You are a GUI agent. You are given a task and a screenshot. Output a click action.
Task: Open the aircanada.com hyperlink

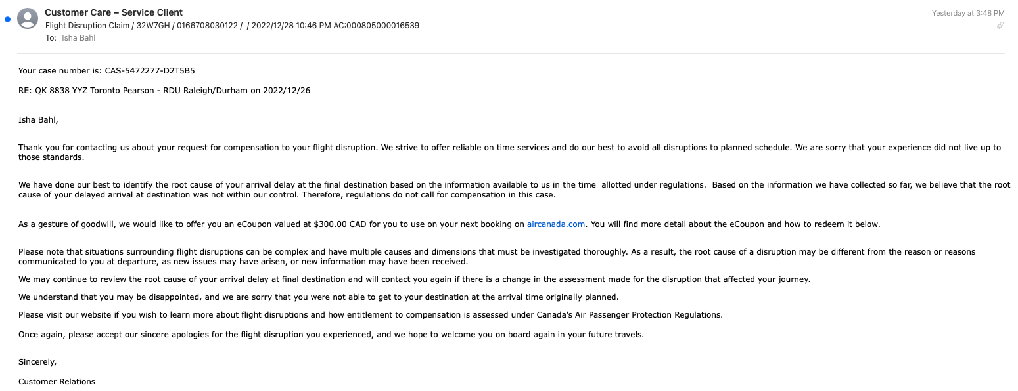tap(556, 224)
